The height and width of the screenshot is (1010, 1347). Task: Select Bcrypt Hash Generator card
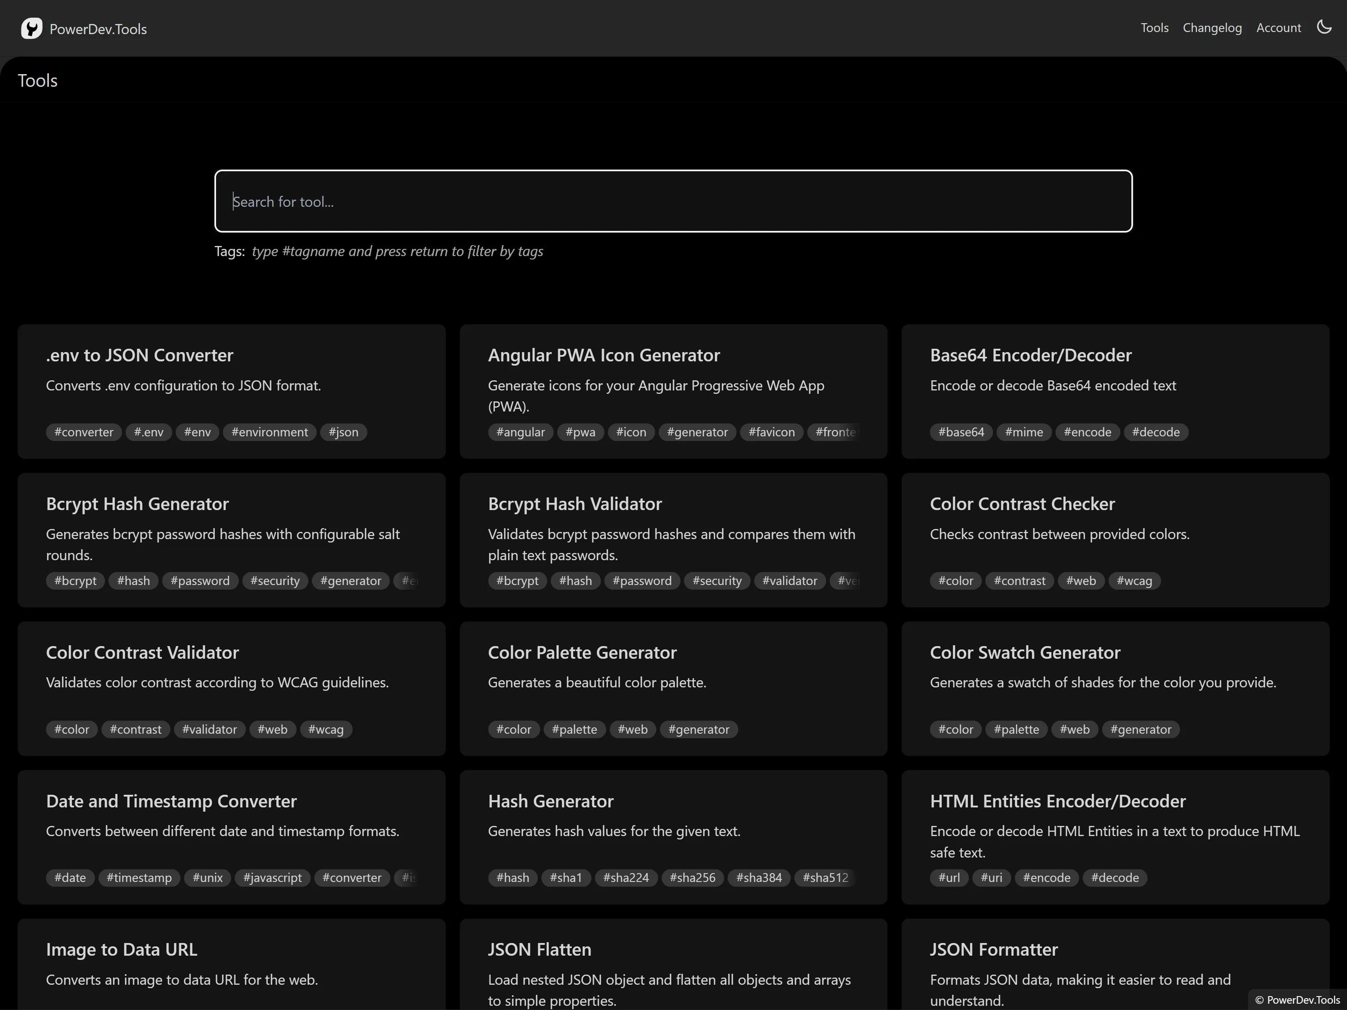pos(137,503)
